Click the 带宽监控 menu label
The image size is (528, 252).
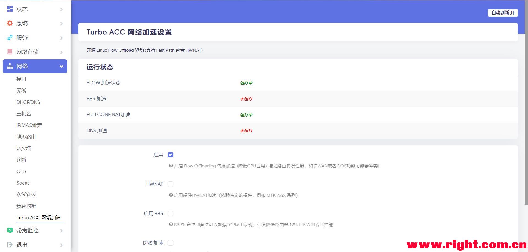(x=28, y=231)
